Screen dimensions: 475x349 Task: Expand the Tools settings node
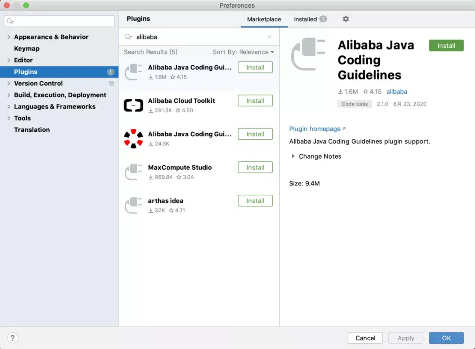pos(8,118)
